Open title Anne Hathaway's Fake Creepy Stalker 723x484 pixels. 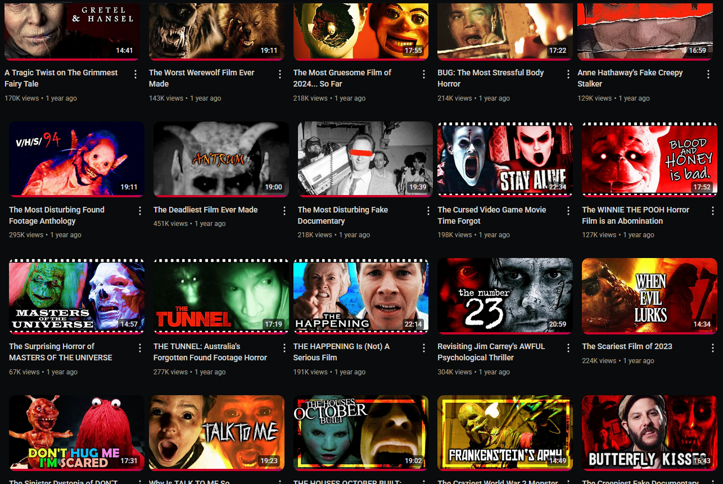pyautogui.click(x=630, y=78)
